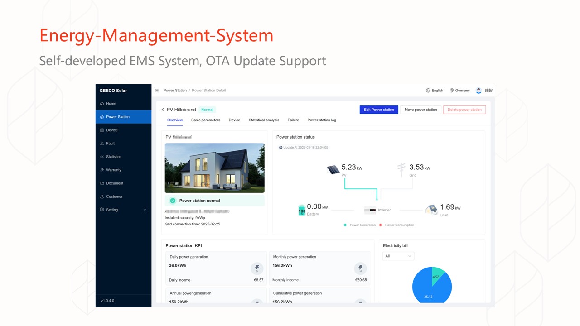Click the Load house icon
Screen dimensions: 580x326
(x=431, y=209)
